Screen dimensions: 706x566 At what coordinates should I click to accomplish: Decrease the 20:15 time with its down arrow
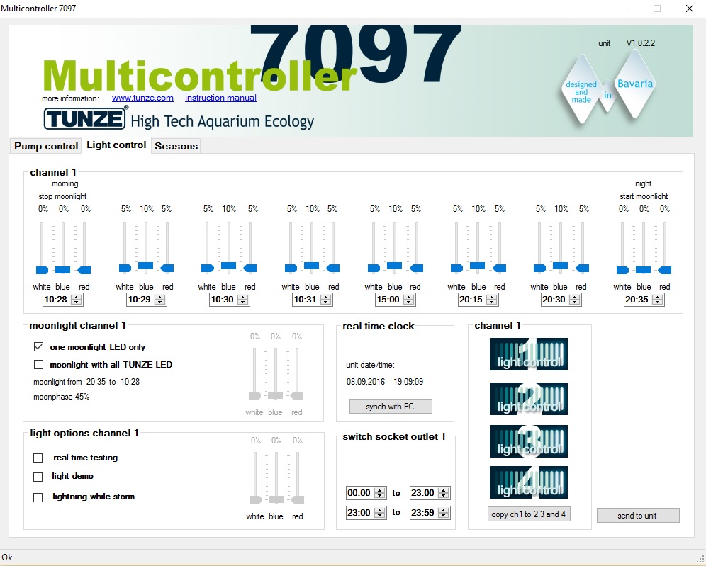(x=492, y=302)
